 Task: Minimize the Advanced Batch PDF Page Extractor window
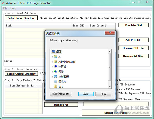133,2
